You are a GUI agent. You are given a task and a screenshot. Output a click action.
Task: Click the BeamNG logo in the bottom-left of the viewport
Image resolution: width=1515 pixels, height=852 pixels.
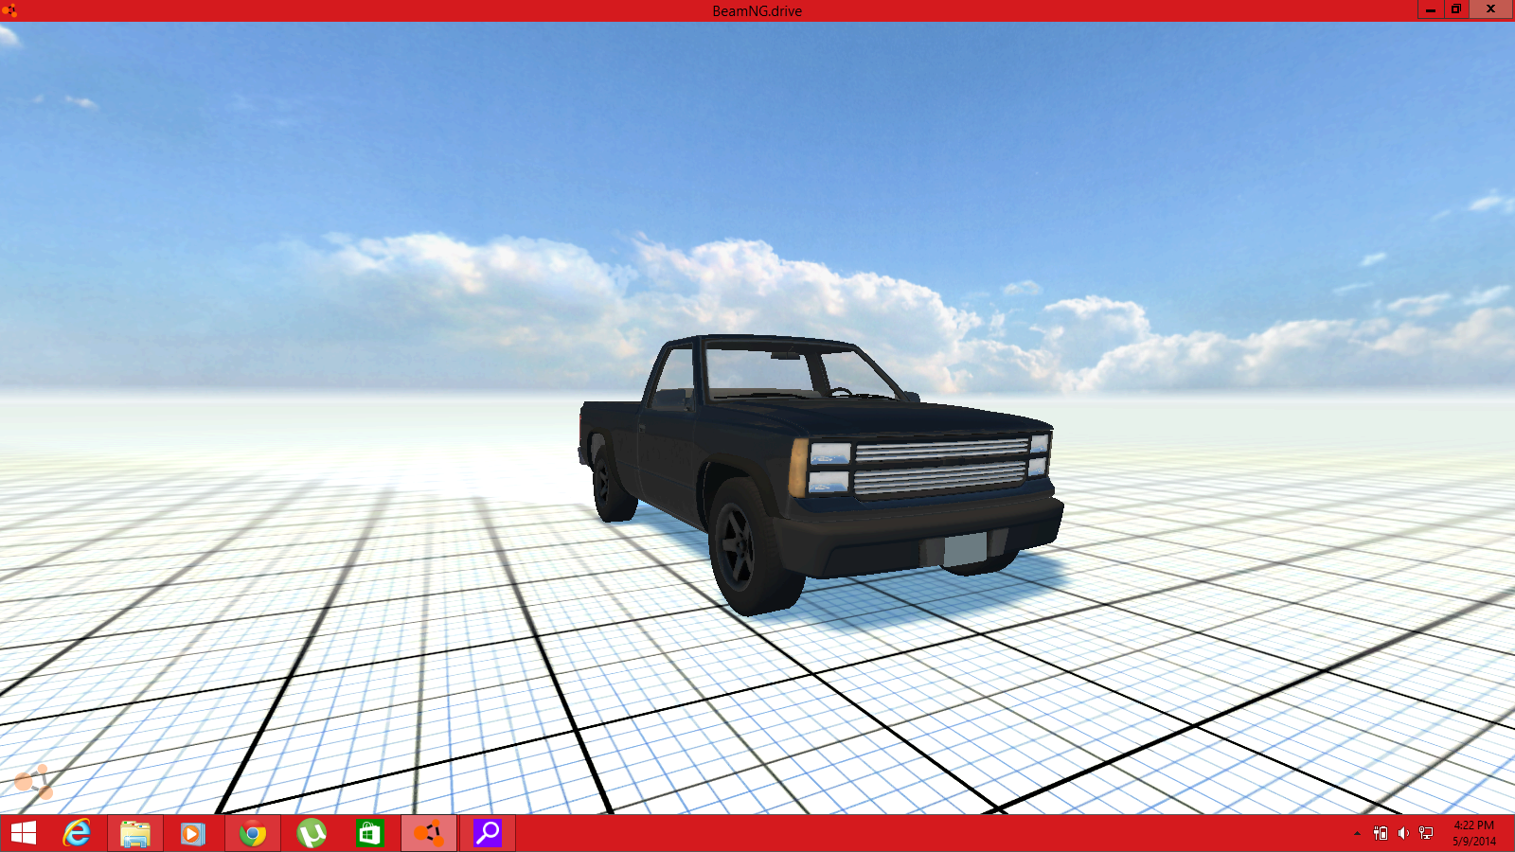pos(33,782)
